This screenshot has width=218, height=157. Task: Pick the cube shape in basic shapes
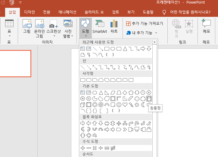83,105
